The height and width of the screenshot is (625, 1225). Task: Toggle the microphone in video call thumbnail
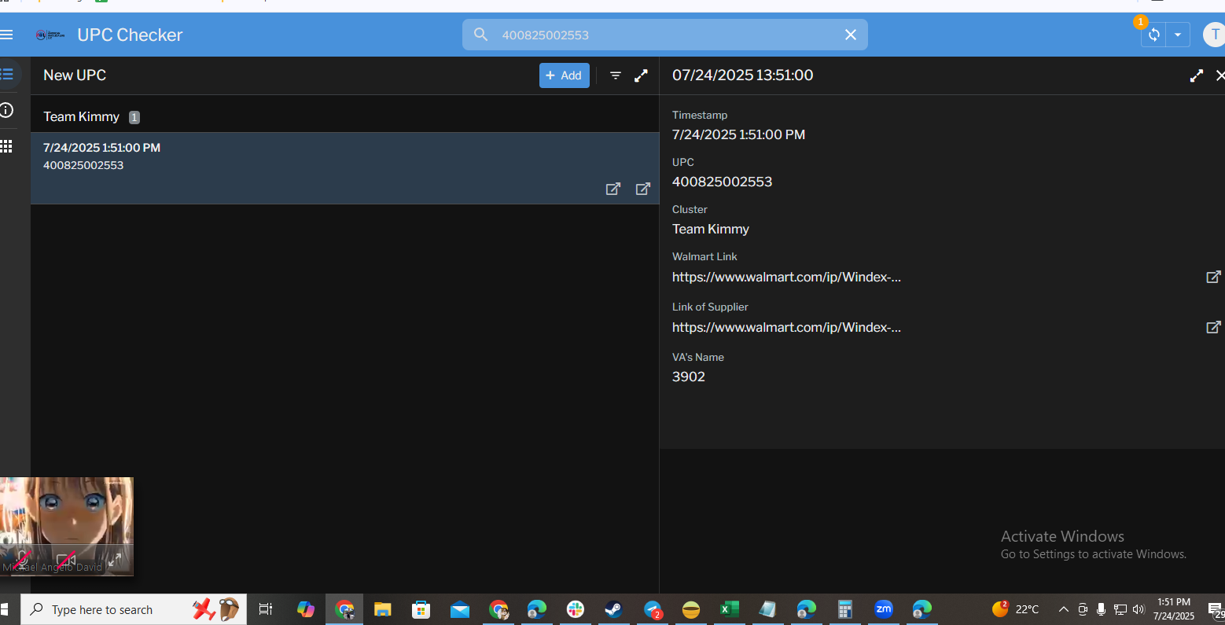[x=21, y=560]
